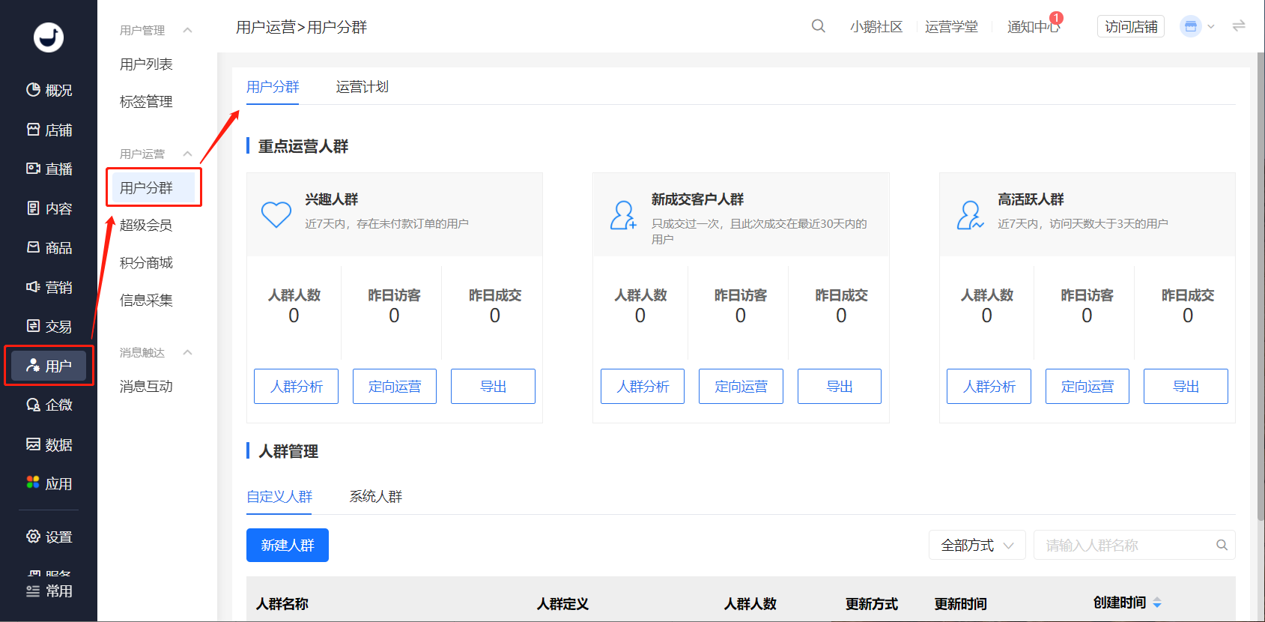The image size is (1265, 622).
Task: Click the search magnifier in top bar
Action: coord(819,26)
